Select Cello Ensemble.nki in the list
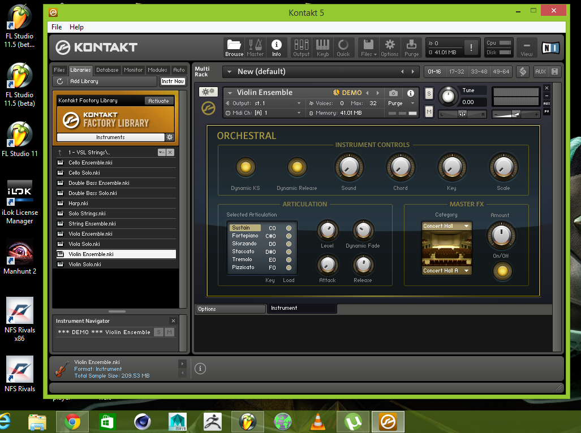Image resolution: width=581 pixels, height=433 pixels. pos(116,162)
